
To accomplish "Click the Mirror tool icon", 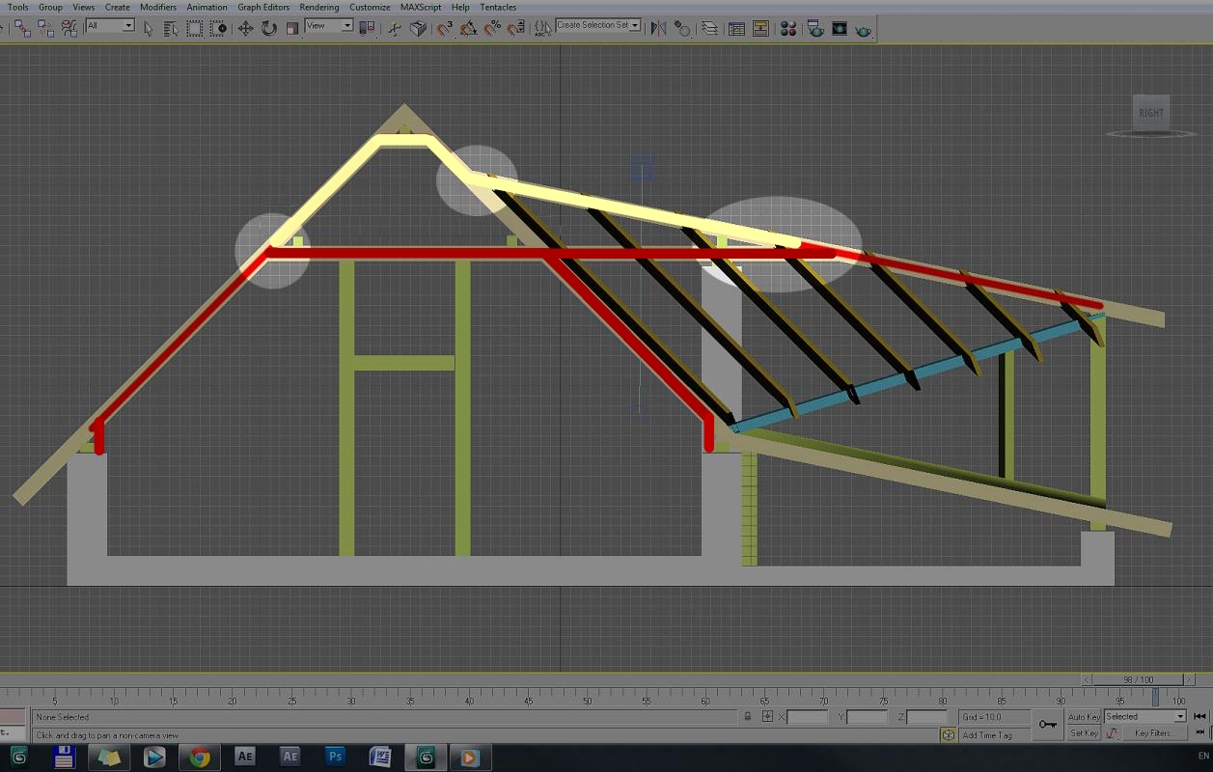I will coord(658,28).
